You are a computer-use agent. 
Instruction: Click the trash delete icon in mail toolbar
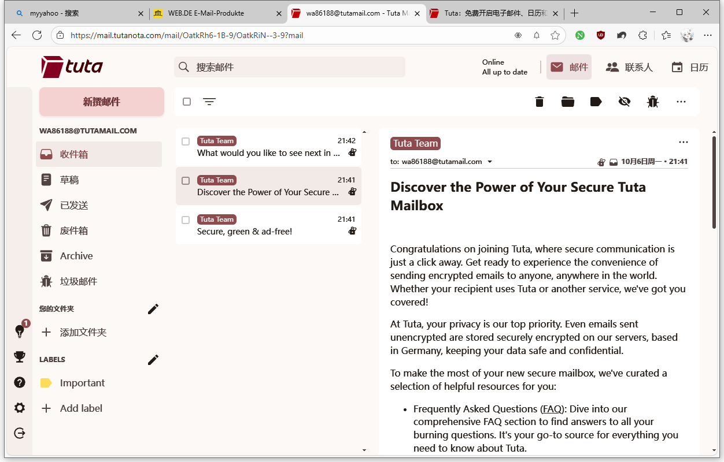pyautogui.click(x=540, y=102)
